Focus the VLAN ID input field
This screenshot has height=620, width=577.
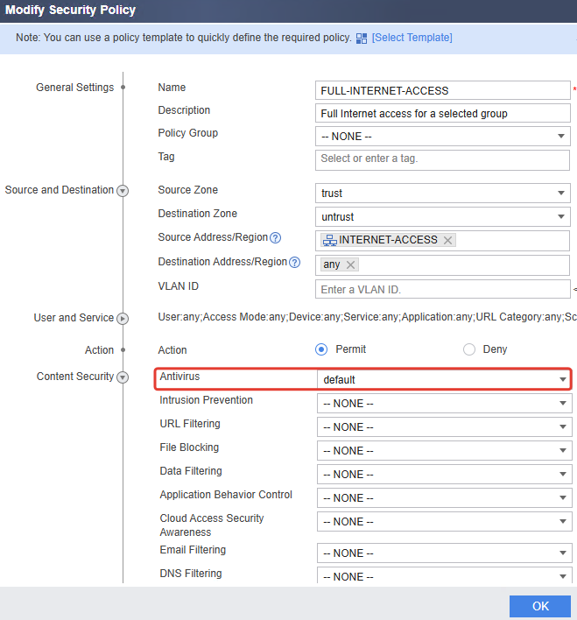442,290
